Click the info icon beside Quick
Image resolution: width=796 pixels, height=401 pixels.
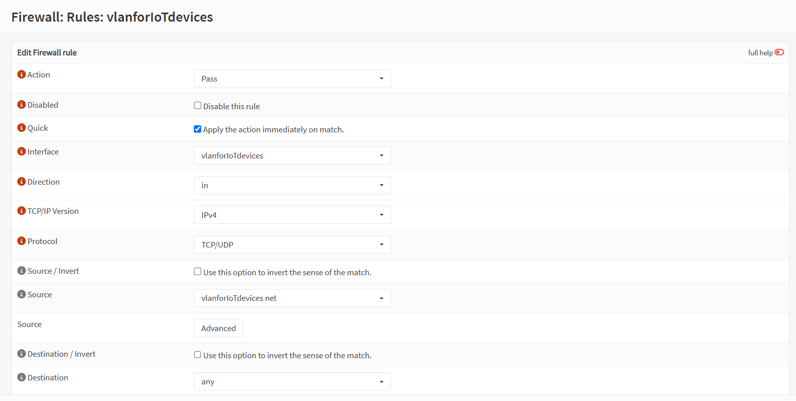pos(21,128)
